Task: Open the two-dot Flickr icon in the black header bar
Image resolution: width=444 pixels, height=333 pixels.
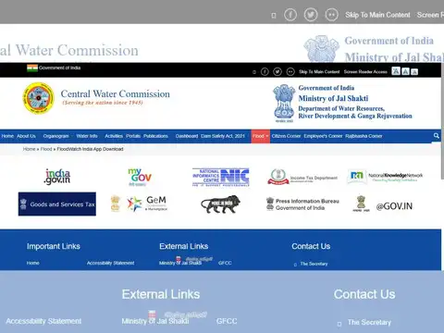Action: click(x=290, y=72)
